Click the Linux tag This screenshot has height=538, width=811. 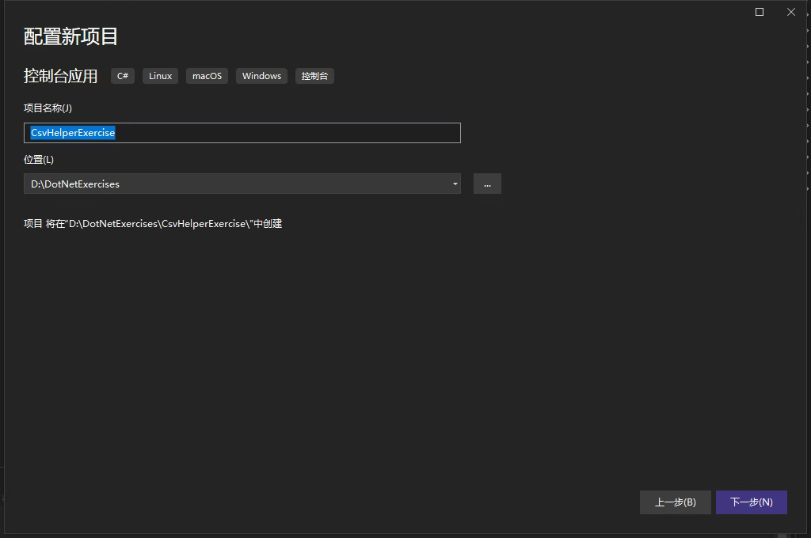(x=160, y=76)
